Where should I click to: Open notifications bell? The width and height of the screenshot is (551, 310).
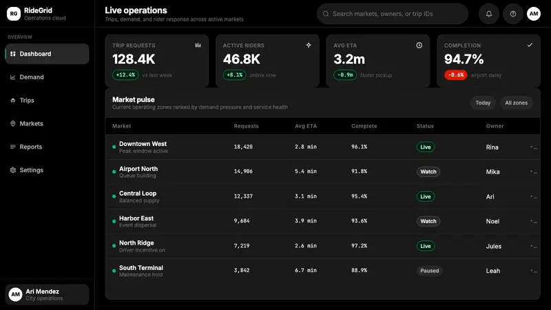[489, 14]
